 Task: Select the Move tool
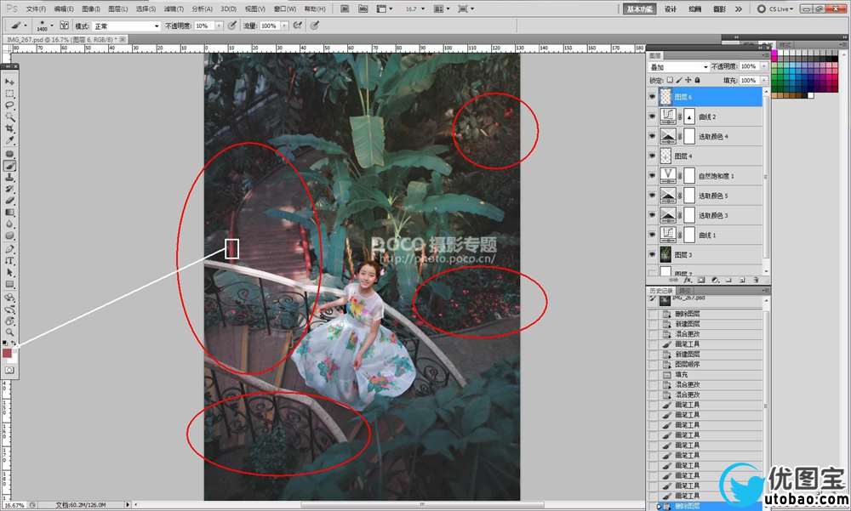(9, 82)
